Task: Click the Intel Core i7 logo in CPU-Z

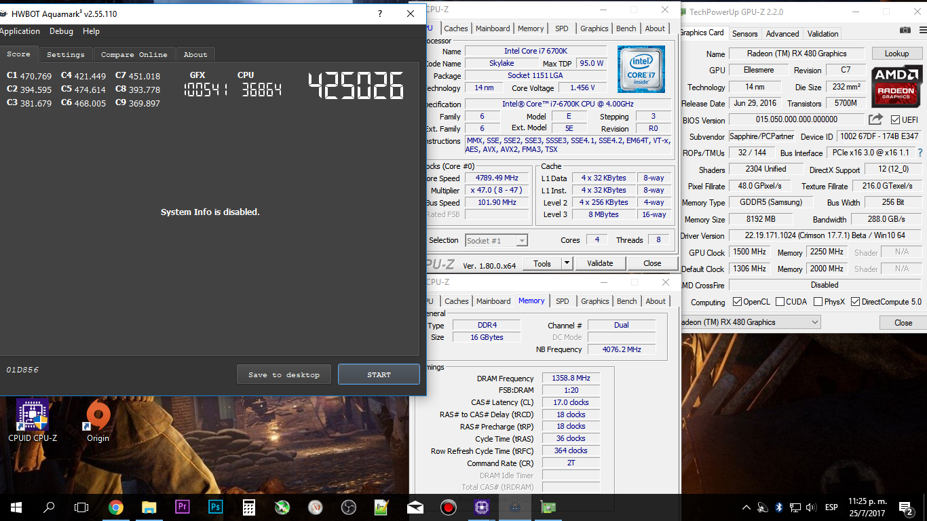Action: (x=641, y=69)
